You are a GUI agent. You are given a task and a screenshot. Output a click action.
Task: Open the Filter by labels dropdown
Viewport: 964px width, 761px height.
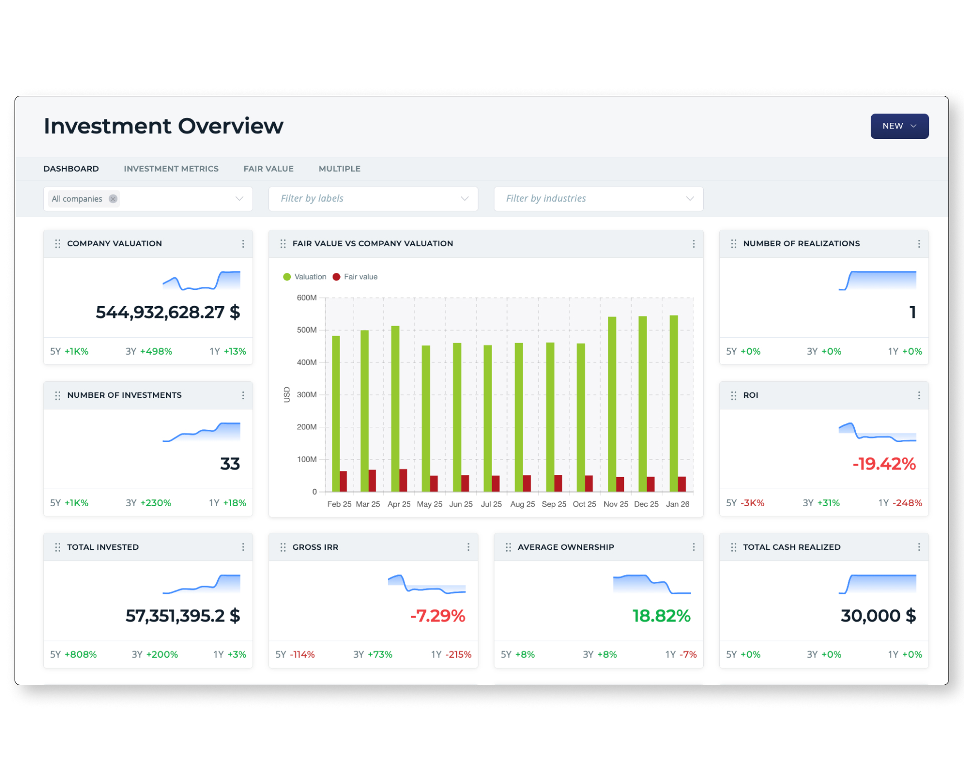pos(373,199)
